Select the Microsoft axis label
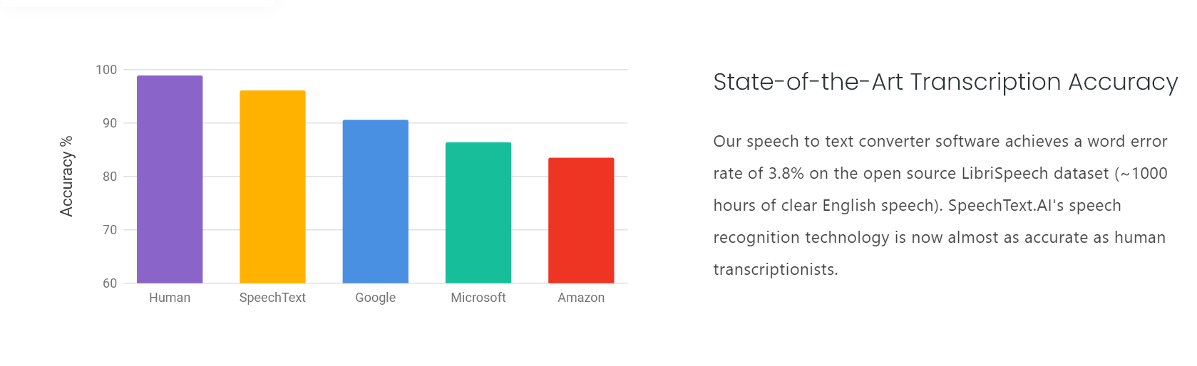The width and height of the screenshot is (1197, 366). pos(478,298)
